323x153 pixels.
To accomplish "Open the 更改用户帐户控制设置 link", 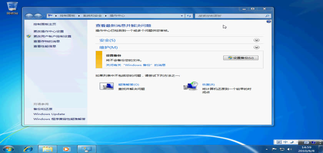I will [x=52, y=36].
